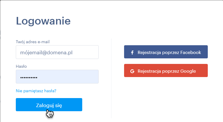The width and height of the screenshot is (223, 122).
Task: Click the "Hasło" label above the password field
Action: [21, 66]
